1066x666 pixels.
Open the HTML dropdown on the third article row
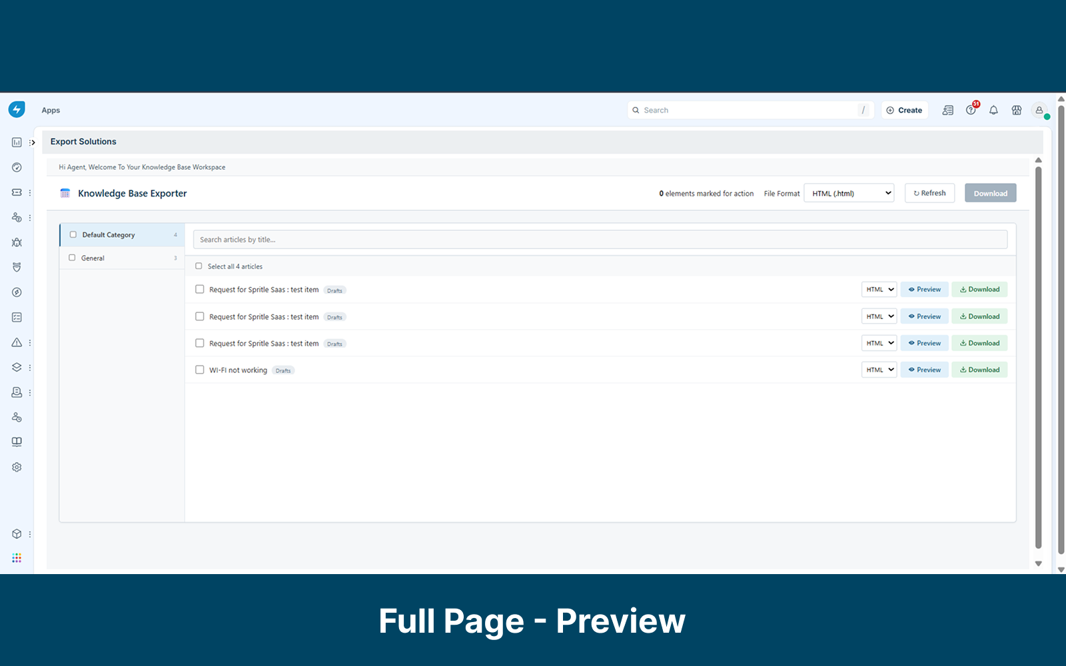[879, 343]
